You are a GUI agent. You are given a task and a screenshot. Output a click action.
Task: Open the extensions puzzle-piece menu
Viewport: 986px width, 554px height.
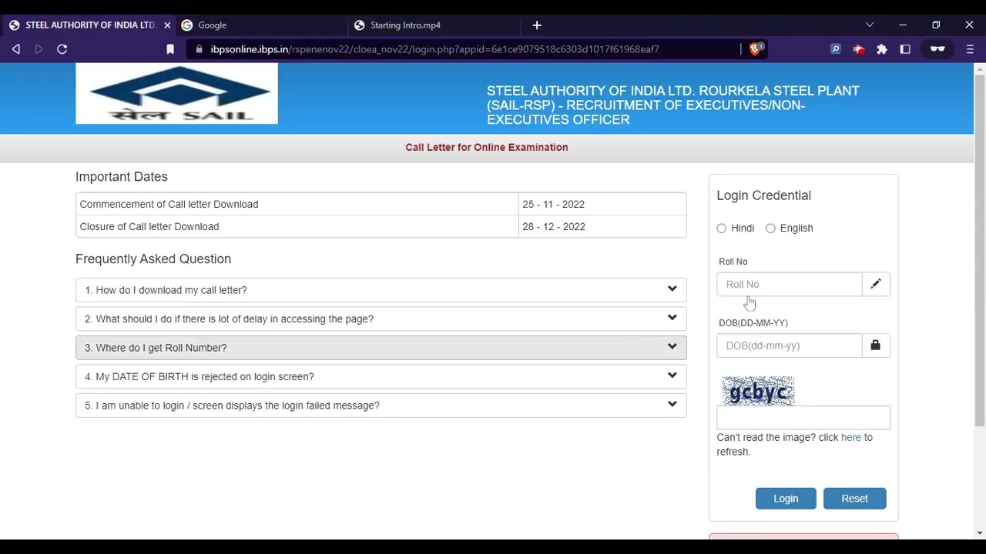pos(882,49)
